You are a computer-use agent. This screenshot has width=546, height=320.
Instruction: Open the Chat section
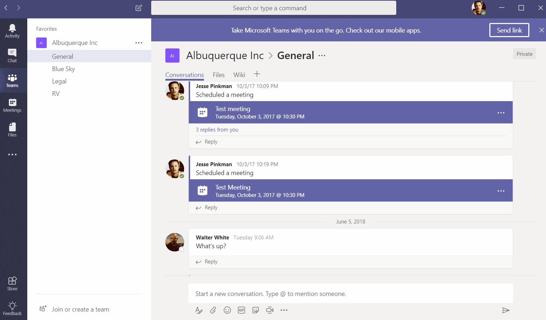point(12,56)
